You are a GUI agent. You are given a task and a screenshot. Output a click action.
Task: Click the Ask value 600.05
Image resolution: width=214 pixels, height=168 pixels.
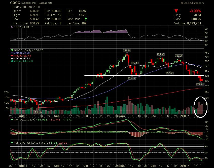[x=56, y=19]
